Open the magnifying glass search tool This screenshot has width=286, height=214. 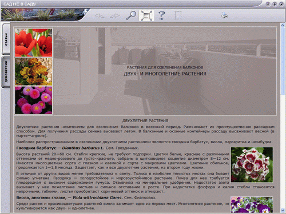131,15
